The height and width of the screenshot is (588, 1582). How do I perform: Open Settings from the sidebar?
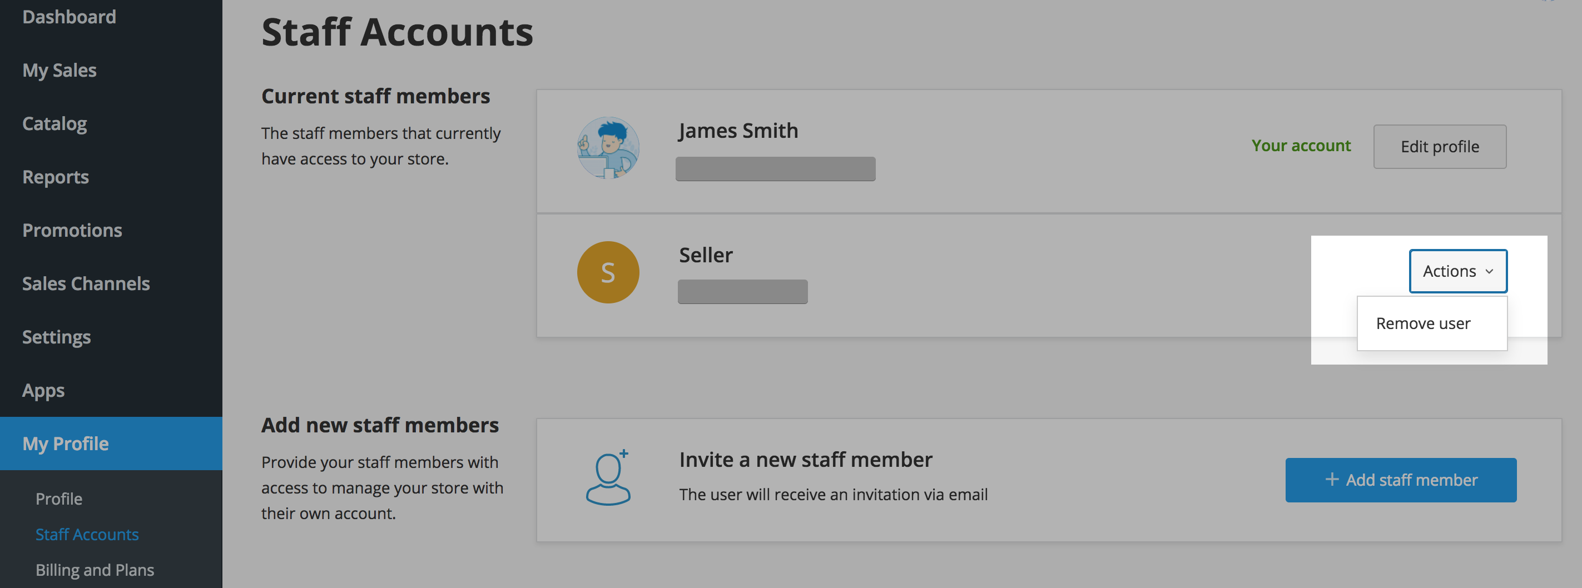[56, 337]
